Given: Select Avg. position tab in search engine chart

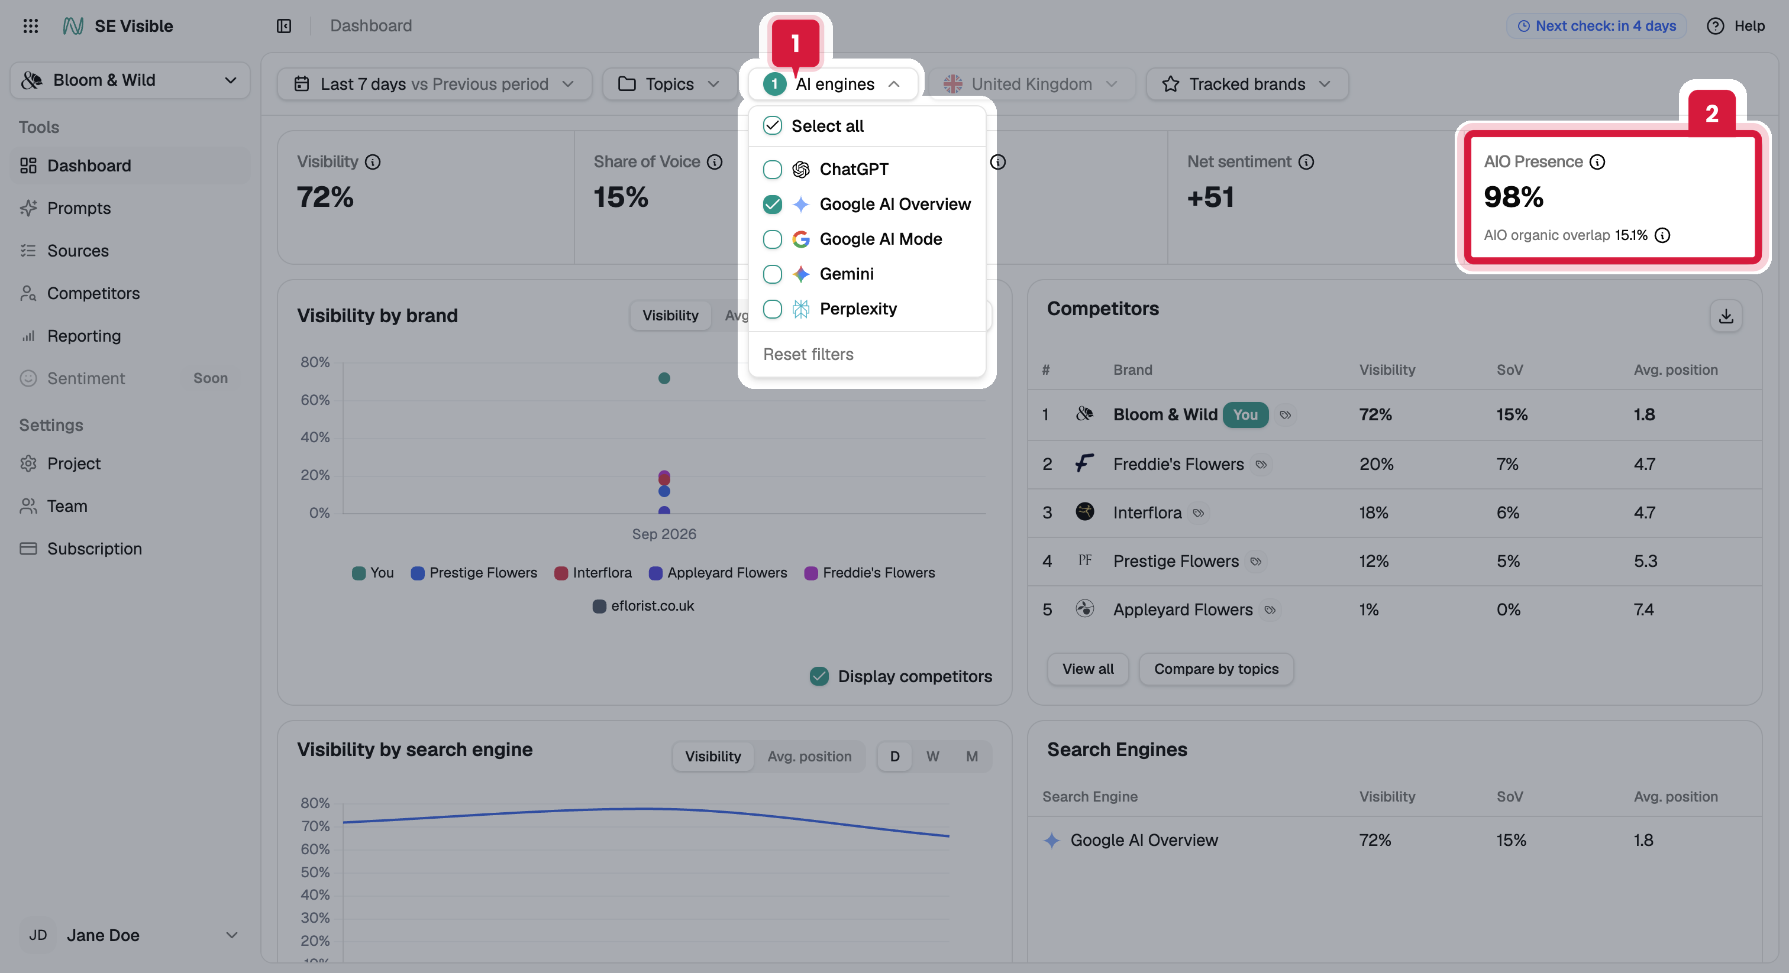Looking at the screenshot, I should pos(809,757).
